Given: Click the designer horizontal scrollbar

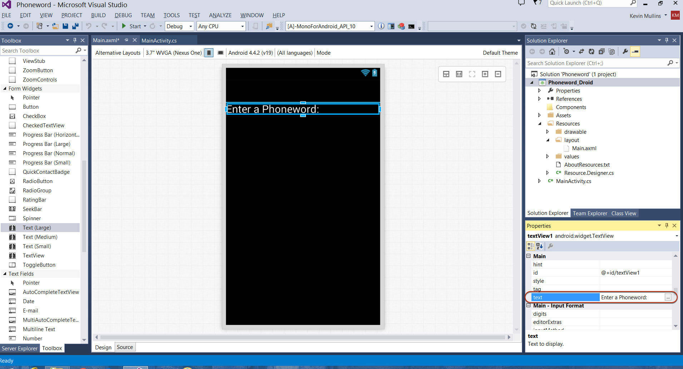Looking at the screenshot, I should pos(302,337).
